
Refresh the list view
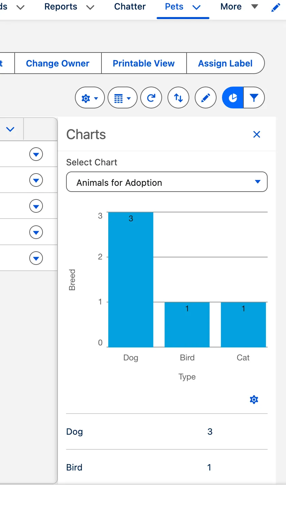click(x=151, y=98)
